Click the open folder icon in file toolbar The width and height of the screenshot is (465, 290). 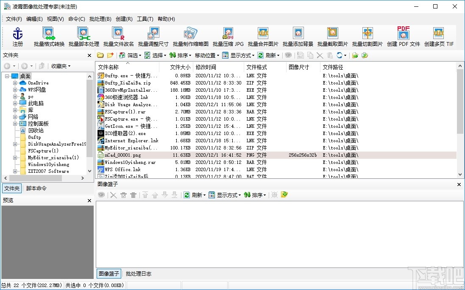[100, 55]
